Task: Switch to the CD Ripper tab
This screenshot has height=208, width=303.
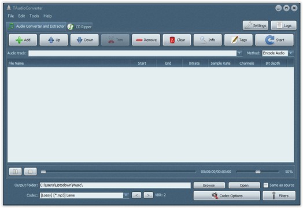Action: [x=80, y=27]
